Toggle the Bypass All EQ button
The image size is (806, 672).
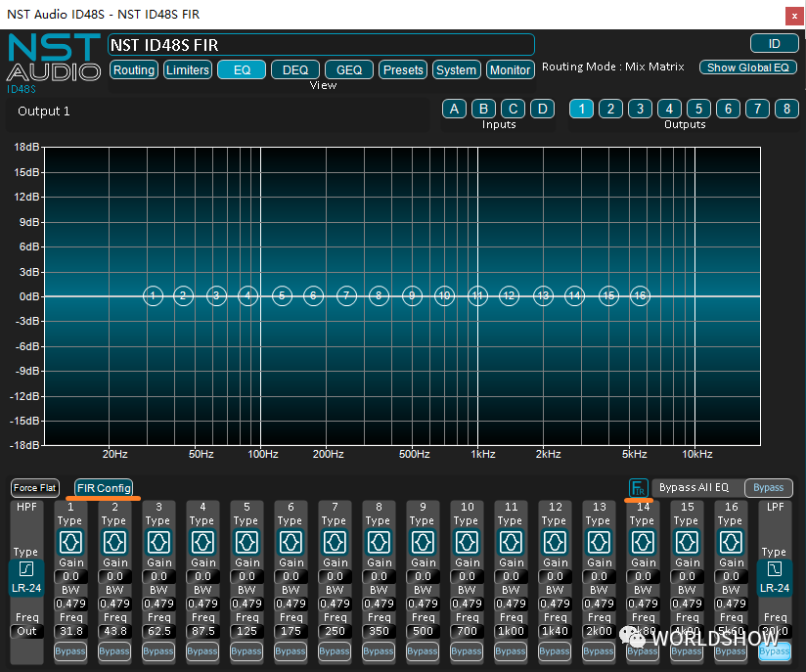point(769,487)
